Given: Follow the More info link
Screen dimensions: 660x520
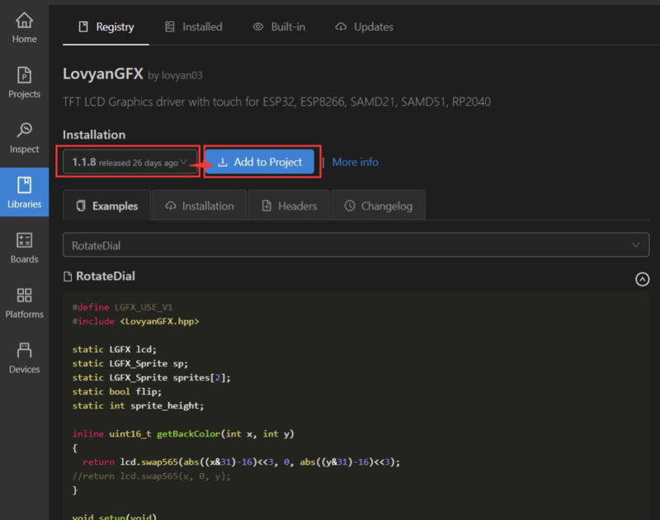Looking at the screenshot, I should 355,163.
